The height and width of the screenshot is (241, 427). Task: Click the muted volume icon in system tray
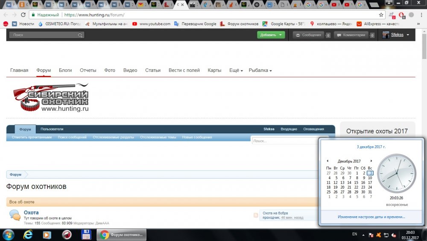pyautogui.click(x=393, y=235)
